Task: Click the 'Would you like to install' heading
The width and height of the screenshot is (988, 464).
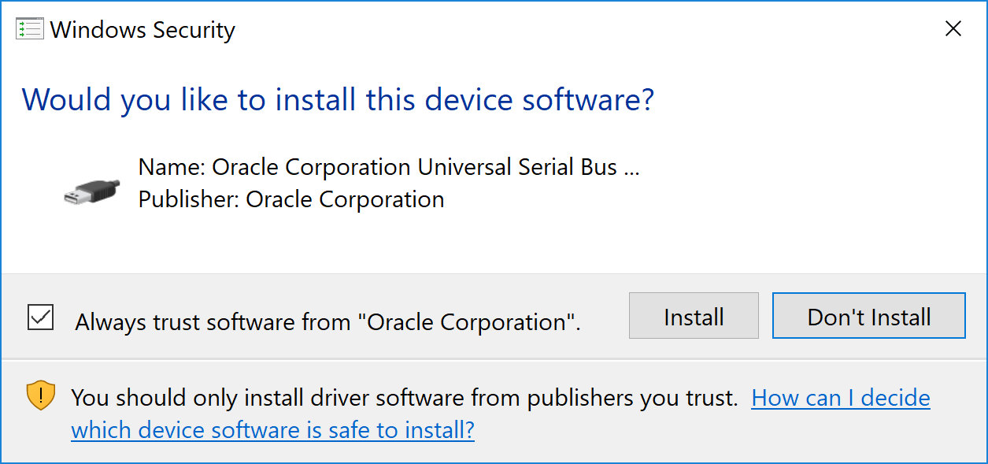Action: [338, 100]
